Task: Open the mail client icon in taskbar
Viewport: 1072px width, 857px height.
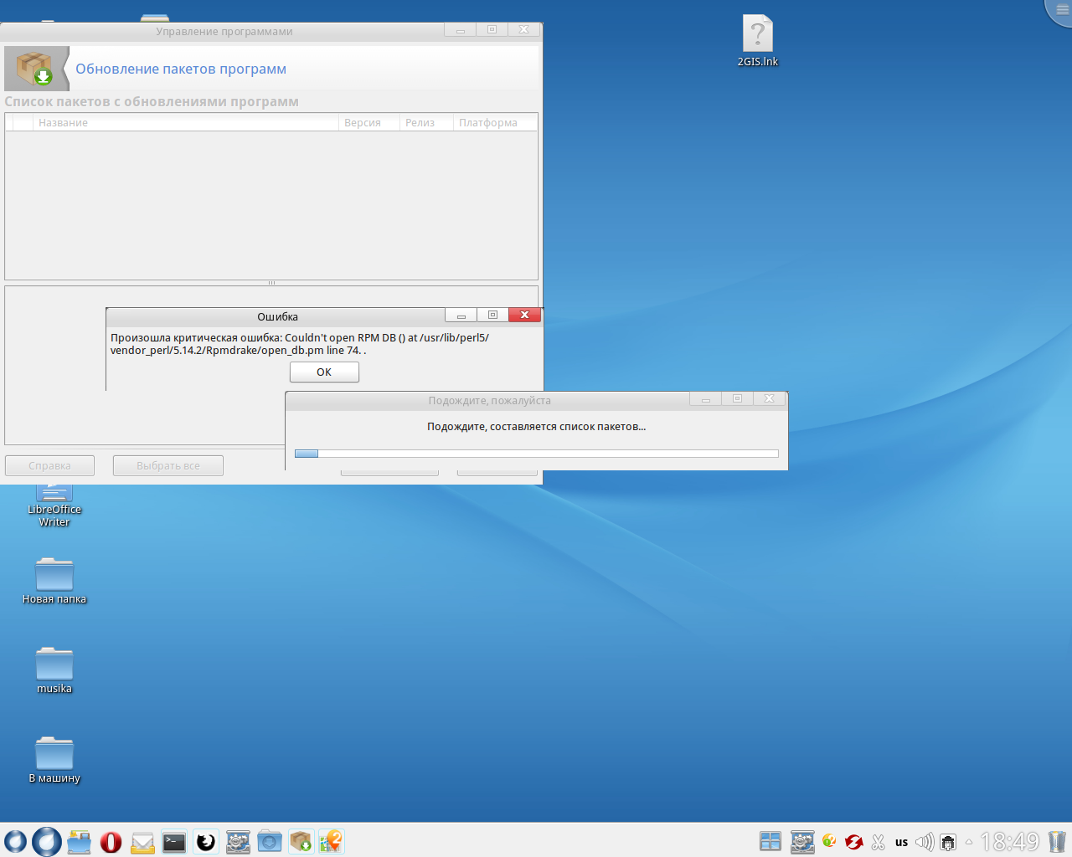Action: tap(142, 842)
